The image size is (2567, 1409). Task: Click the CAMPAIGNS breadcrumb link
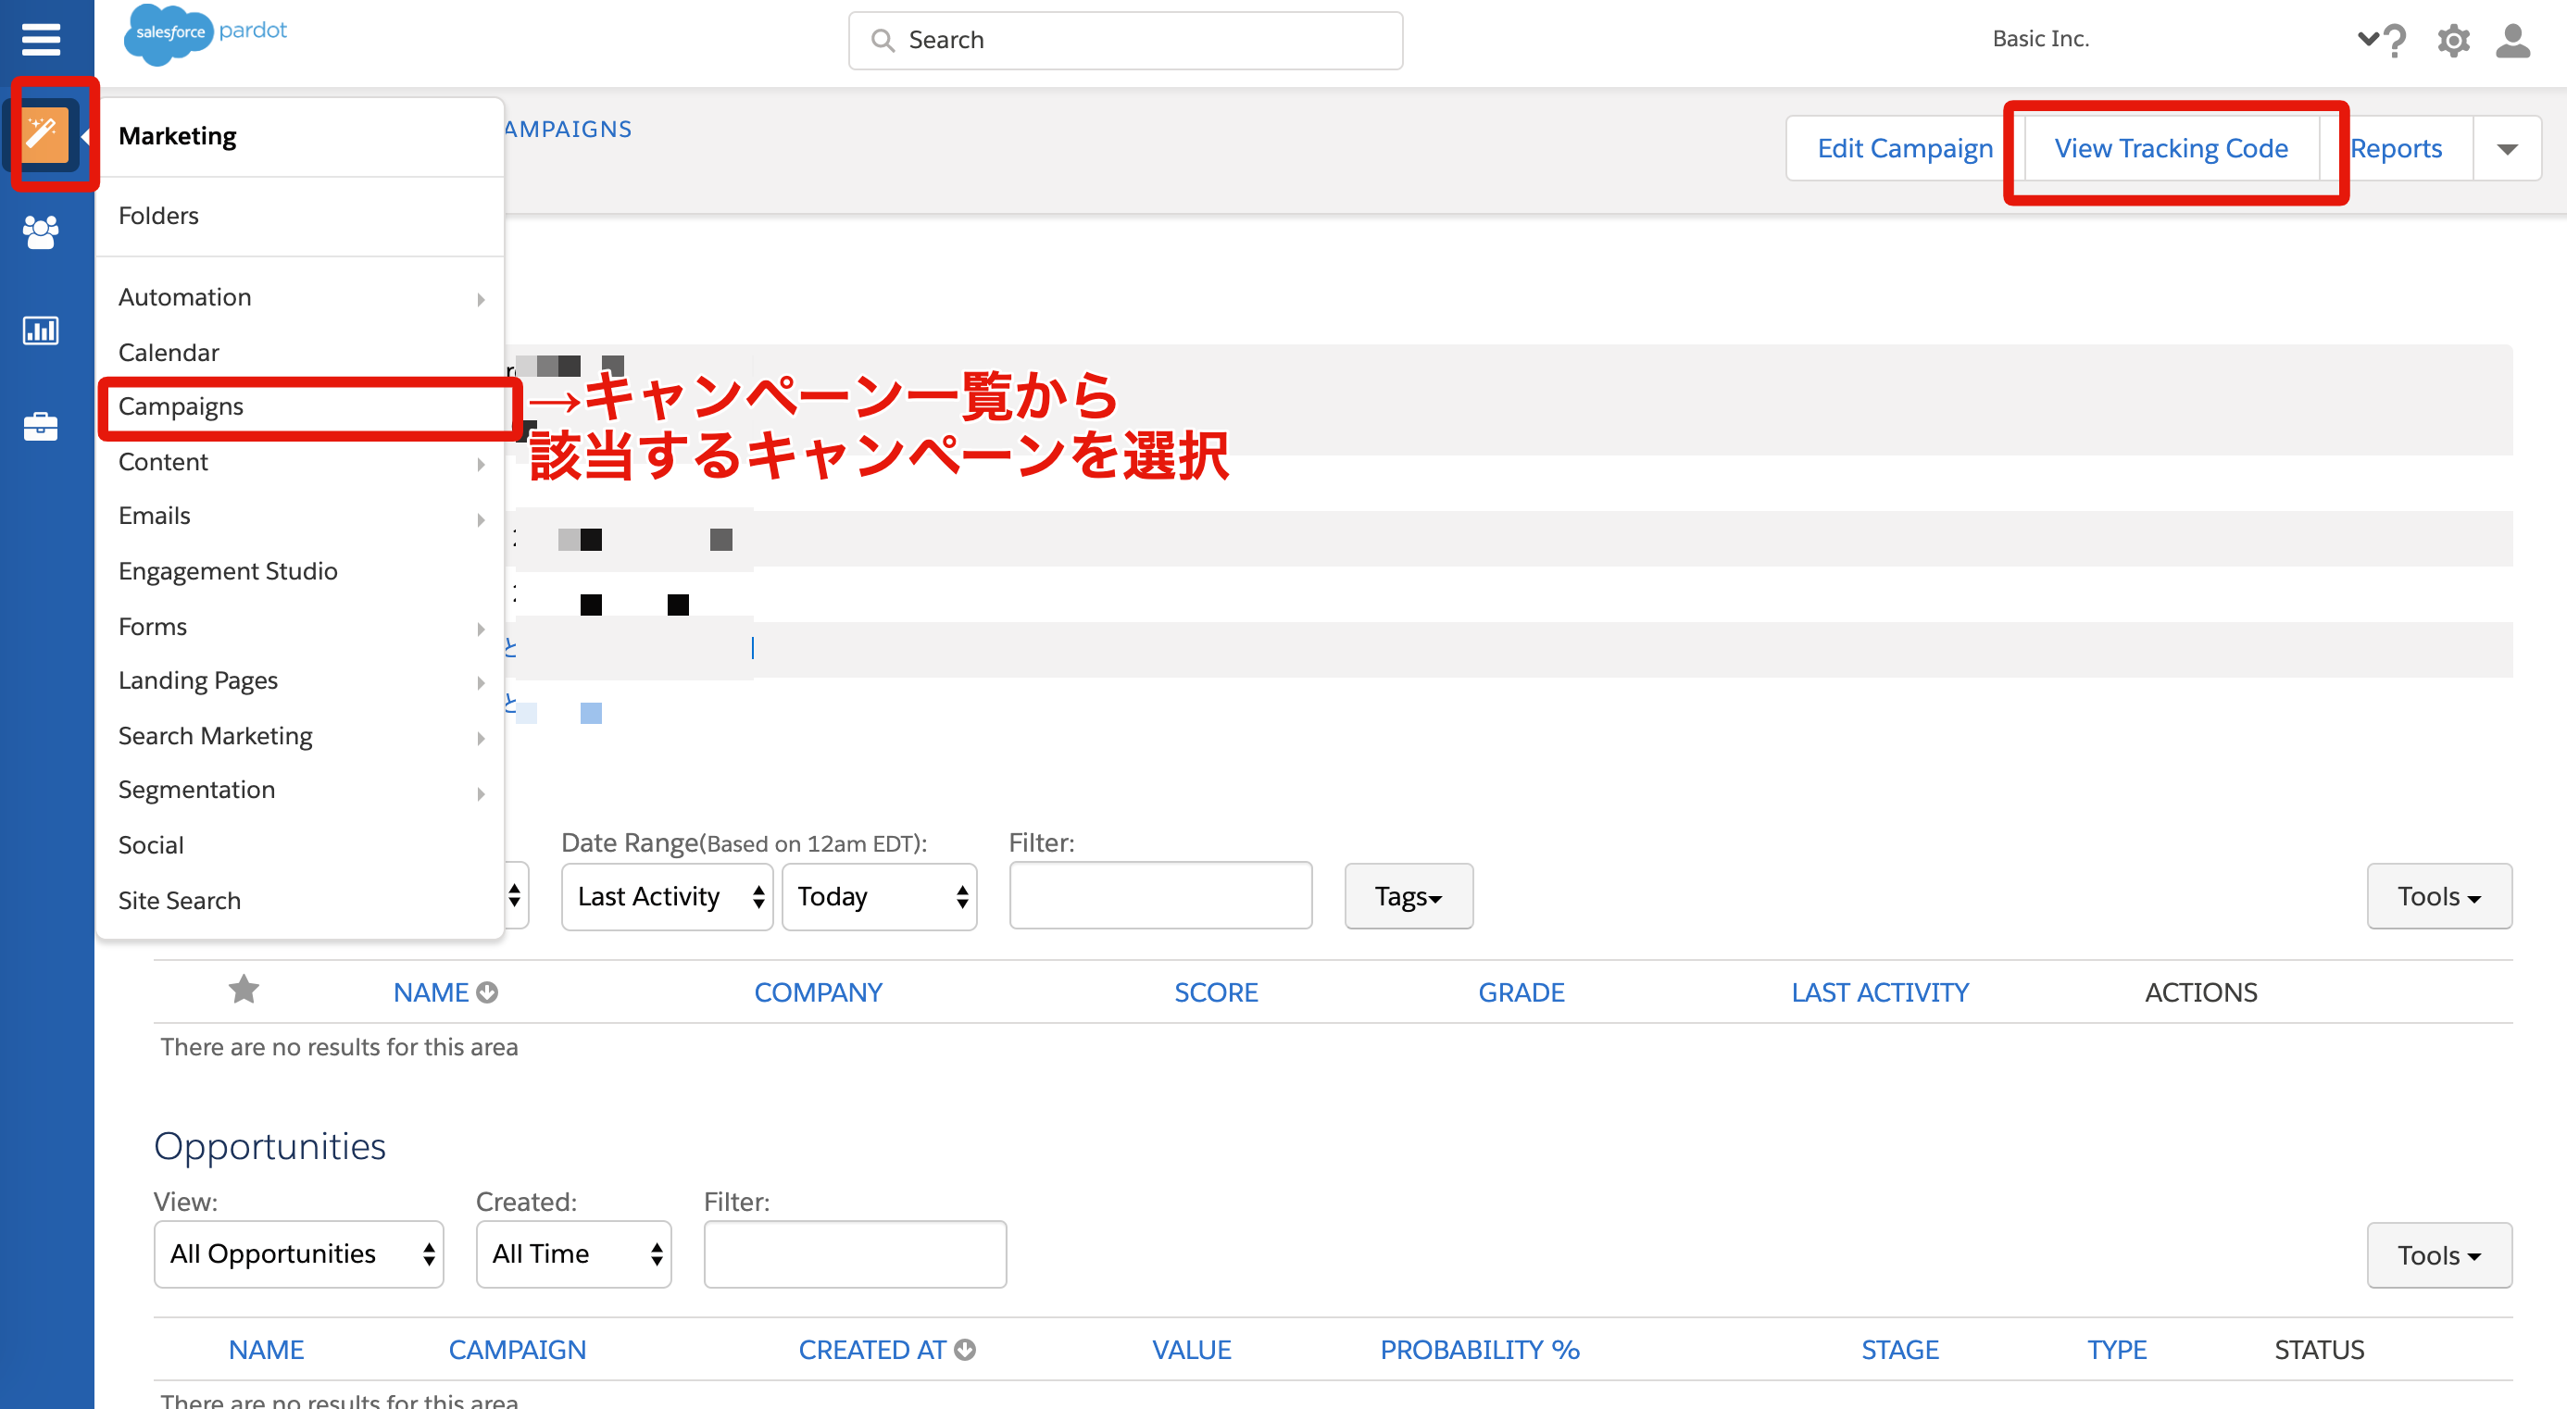coord(568,130)
